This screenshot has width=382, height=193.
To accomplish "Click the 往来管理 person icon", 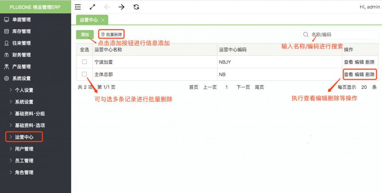I will [x=7, y=43].
